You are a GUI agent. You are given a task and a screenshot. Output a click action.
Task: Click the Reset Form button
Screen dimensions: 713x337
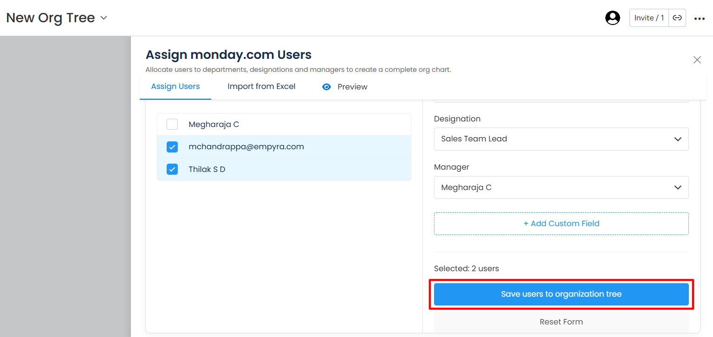click(561, 322)
